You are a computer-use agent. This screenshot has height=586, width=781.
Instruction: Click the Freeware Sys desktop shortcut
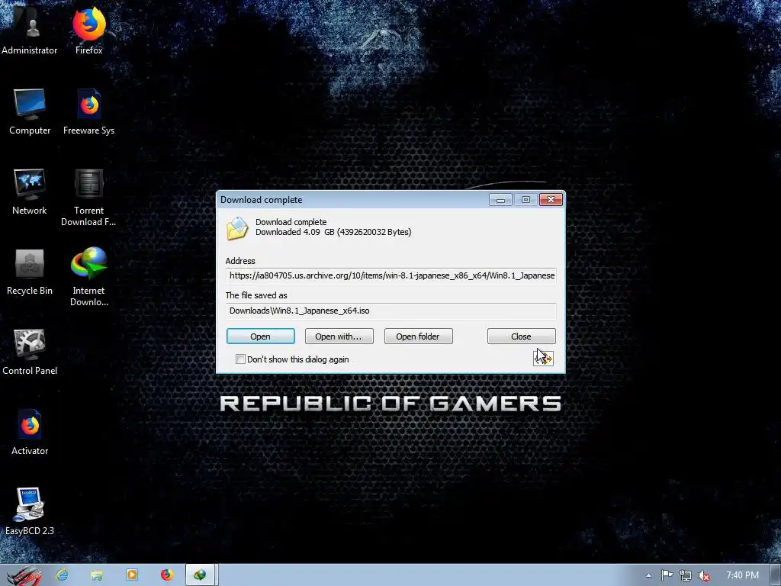point(88,111)
